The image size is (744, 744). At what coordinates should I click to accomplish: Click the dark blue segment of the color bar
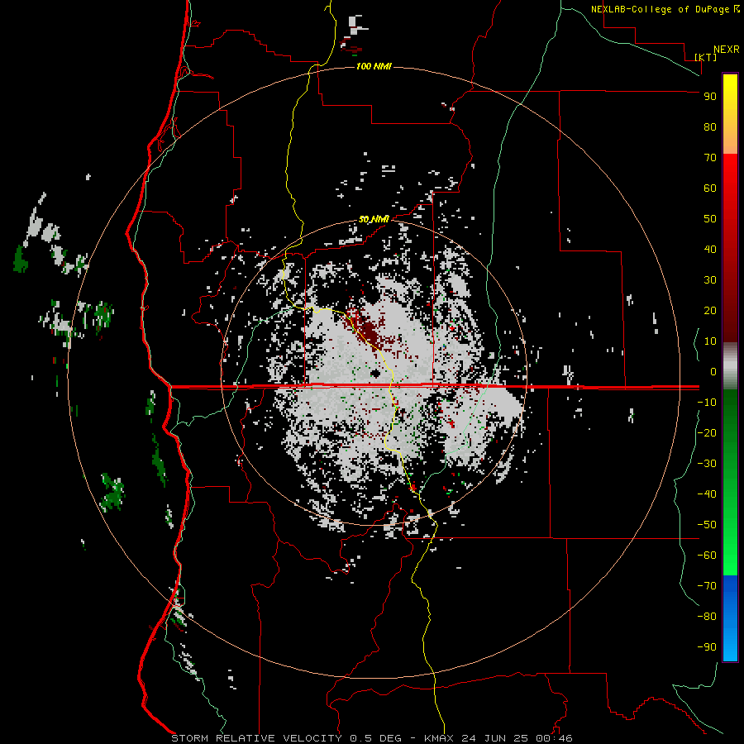click(x=730, y=591)
